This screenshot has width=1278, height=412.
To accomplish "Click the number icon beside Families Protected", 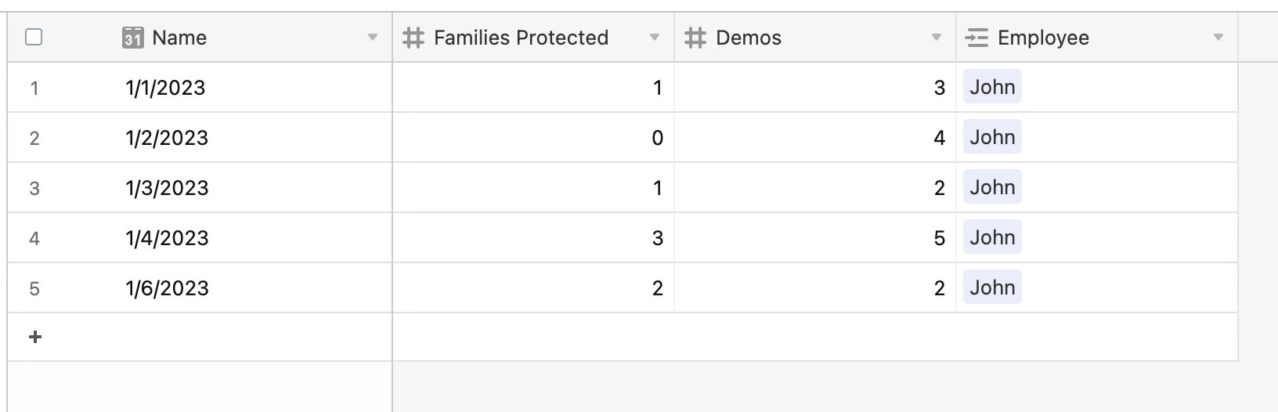I will click(413, 38).
